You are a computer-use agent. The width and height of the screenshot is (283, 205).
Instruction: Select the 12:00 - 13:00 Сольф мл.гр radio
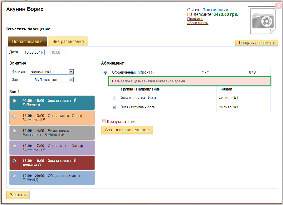(x=14, y=116)
